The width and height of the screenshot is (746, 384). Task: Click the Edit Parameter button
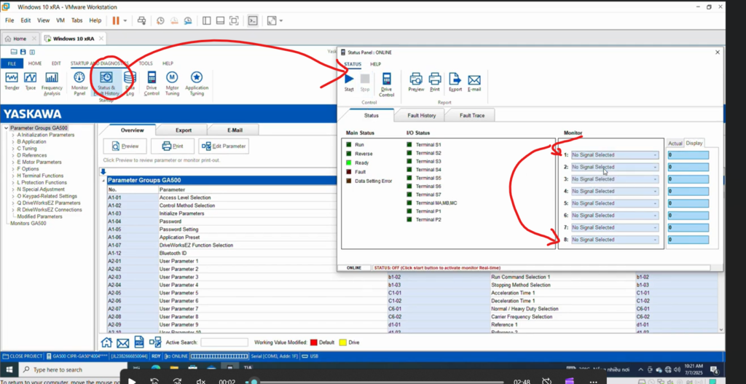tap(224, 146)
